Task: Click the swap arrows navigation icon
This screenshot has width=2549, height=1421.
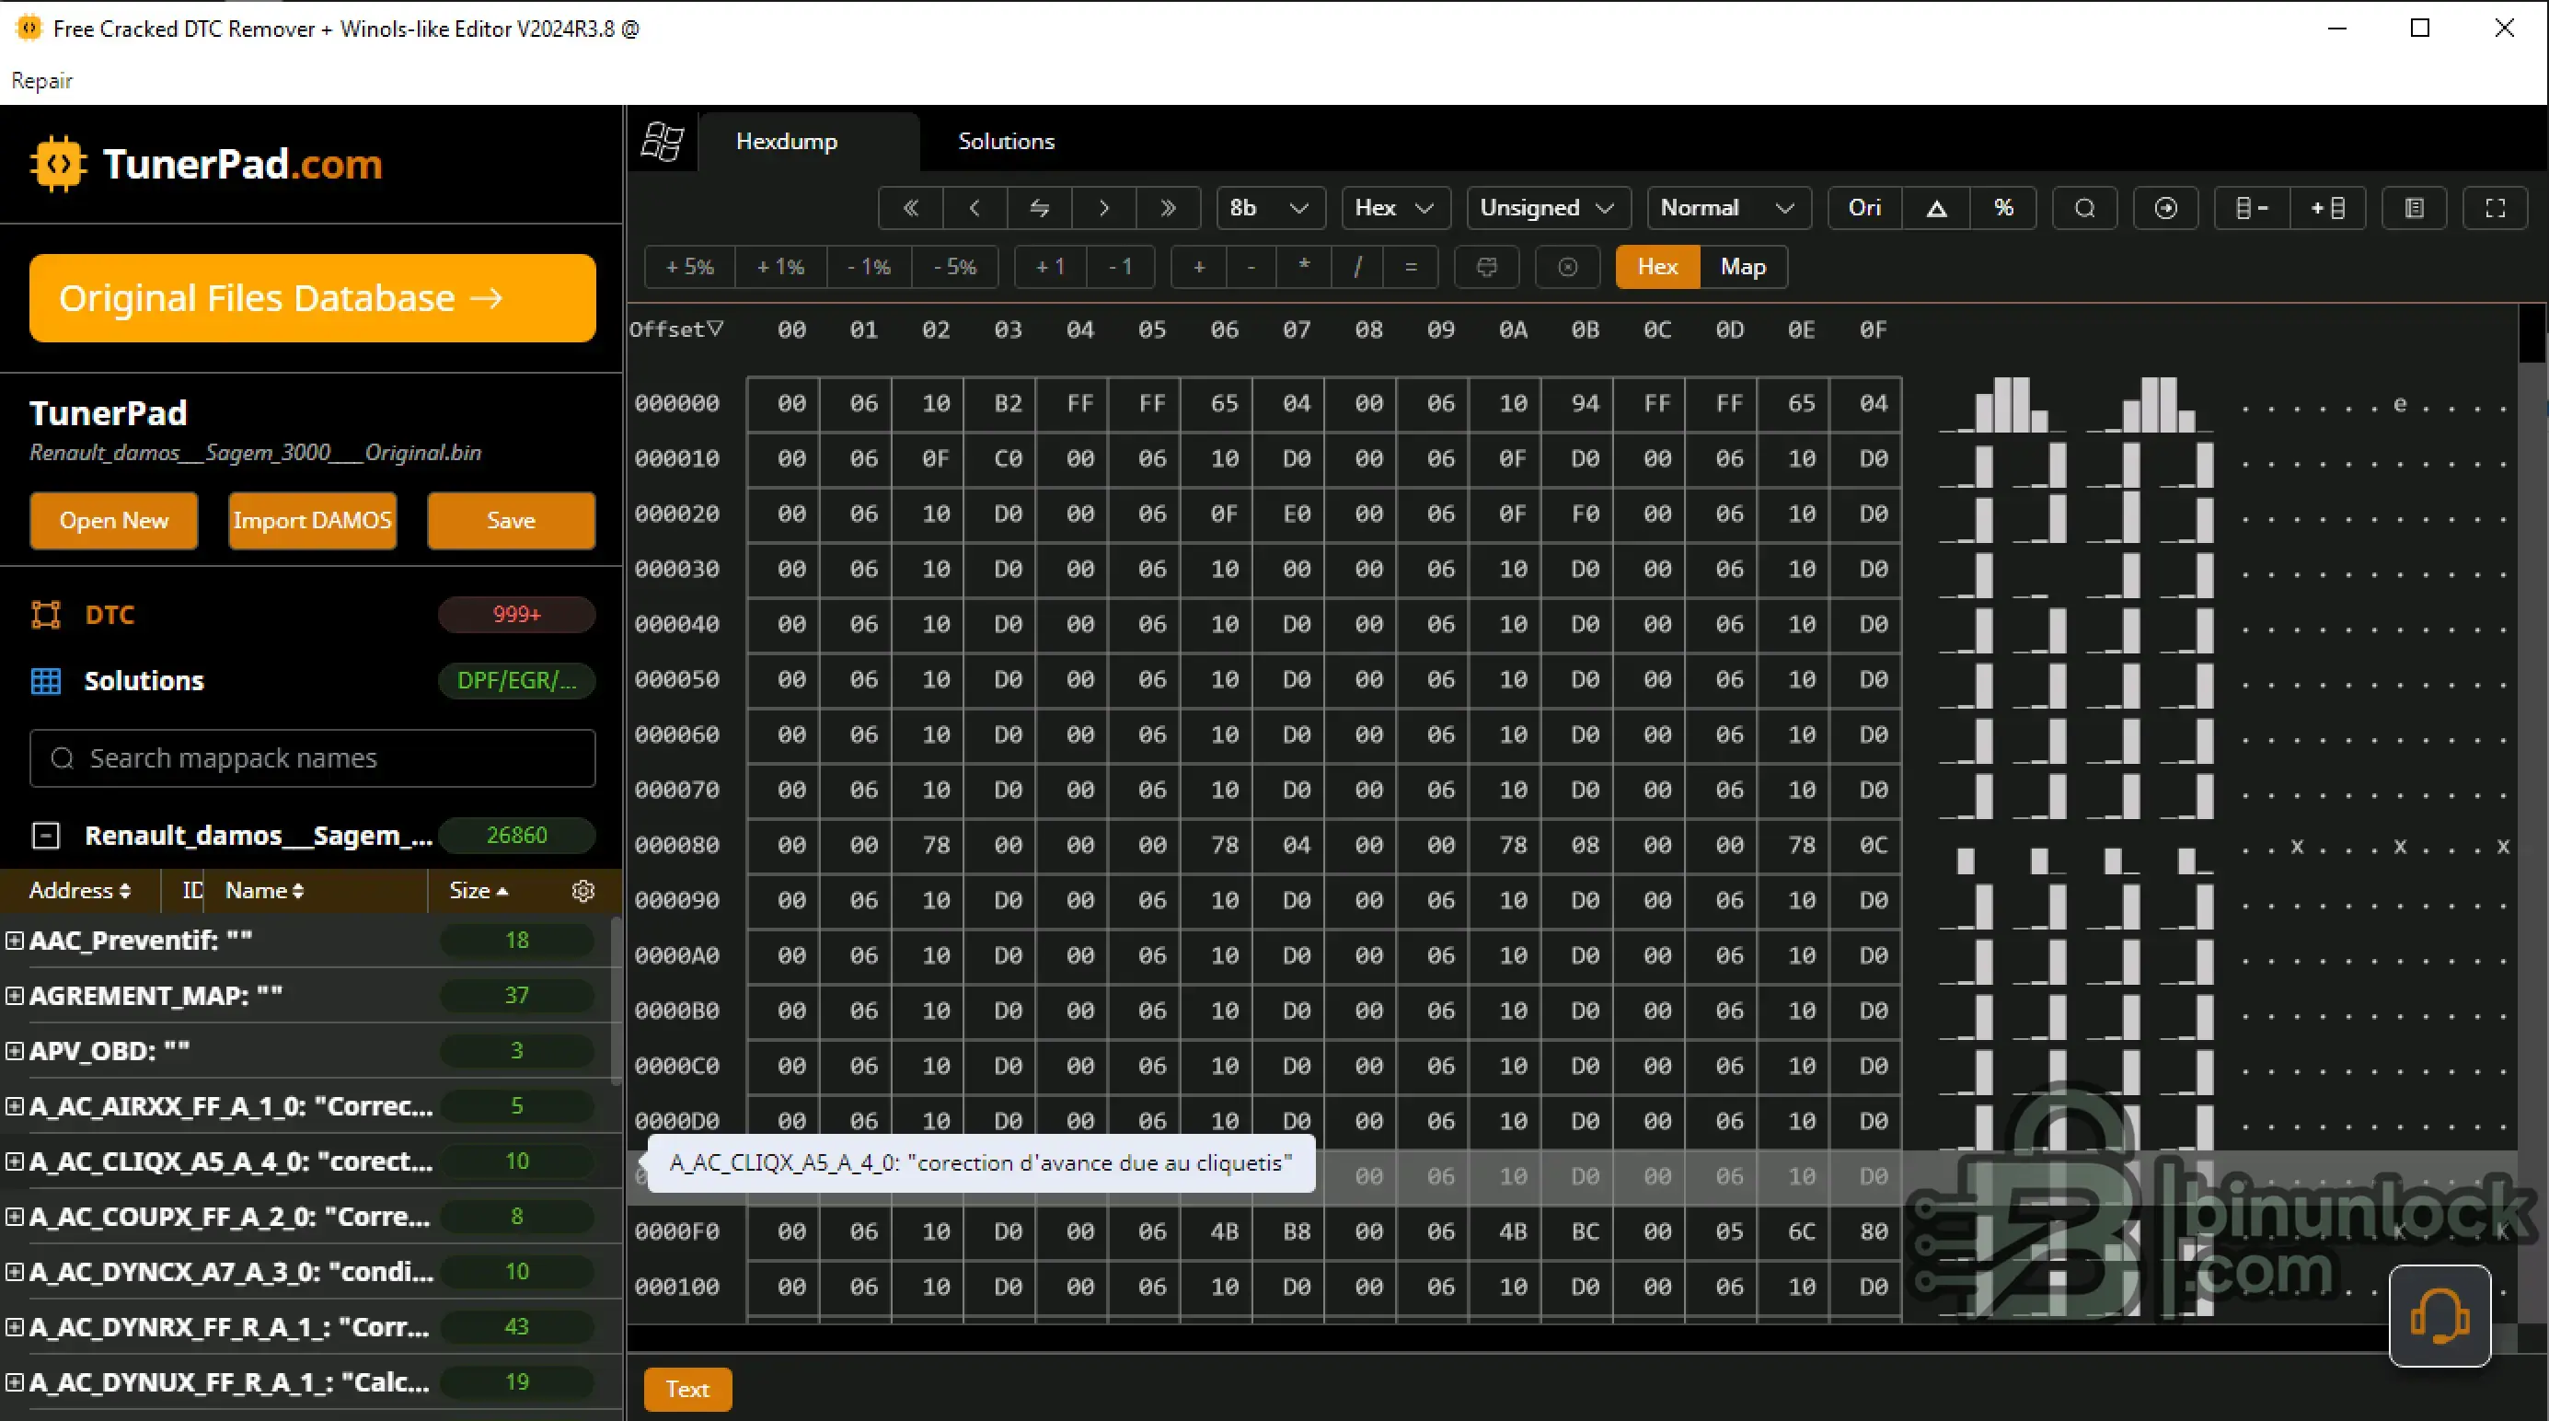Action: pyautogui.click(x=1039, y=208)
